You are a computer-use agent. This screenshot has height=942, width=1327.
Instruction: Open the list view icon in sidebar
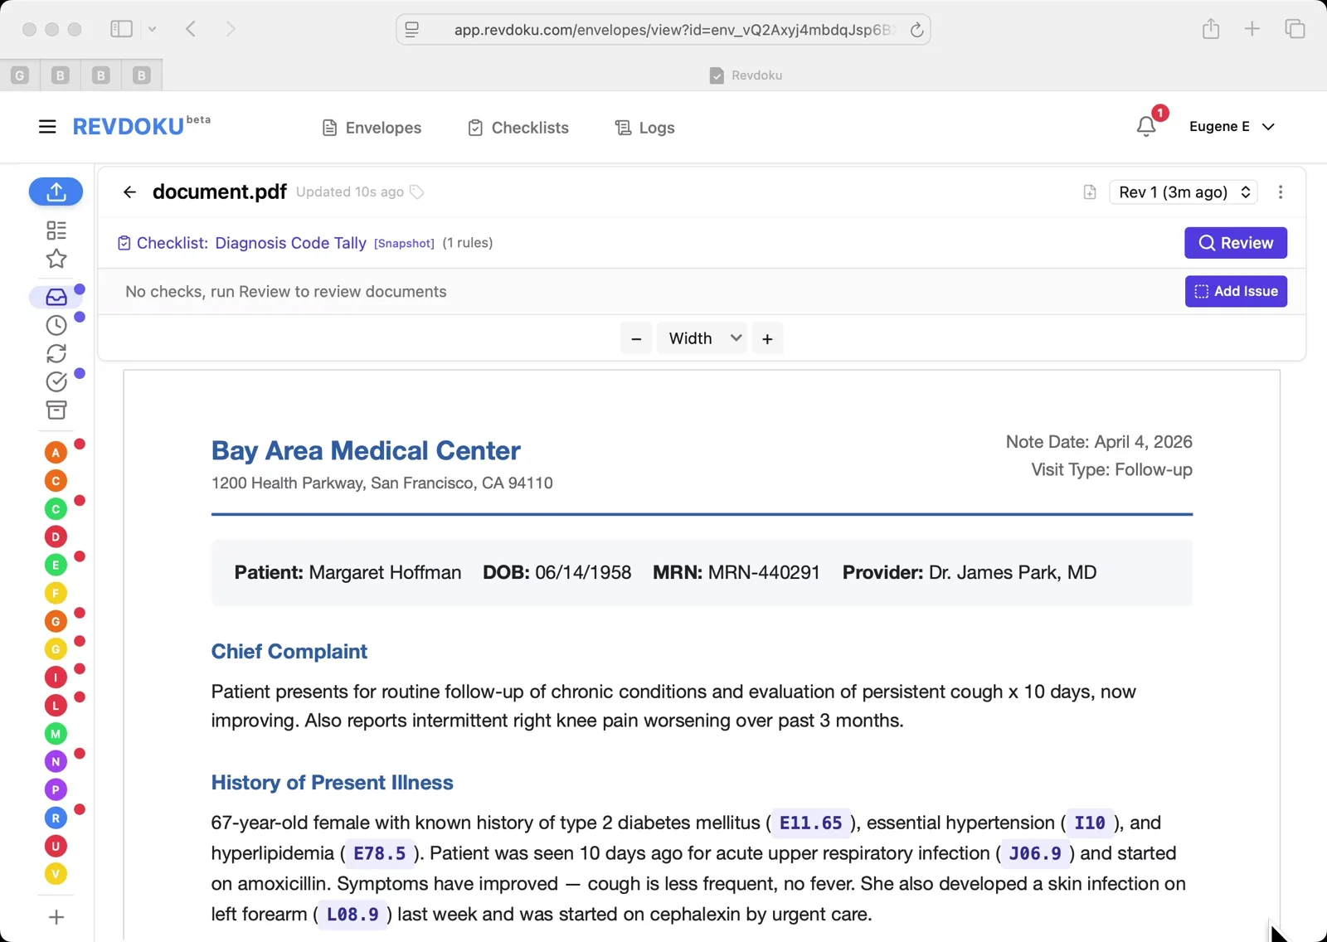point(56,230)
